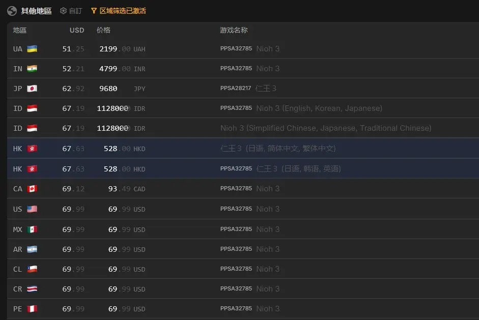Open the Nioh 3 link in UA row
The height and width of the screenshot is (320, 479).
268,49
